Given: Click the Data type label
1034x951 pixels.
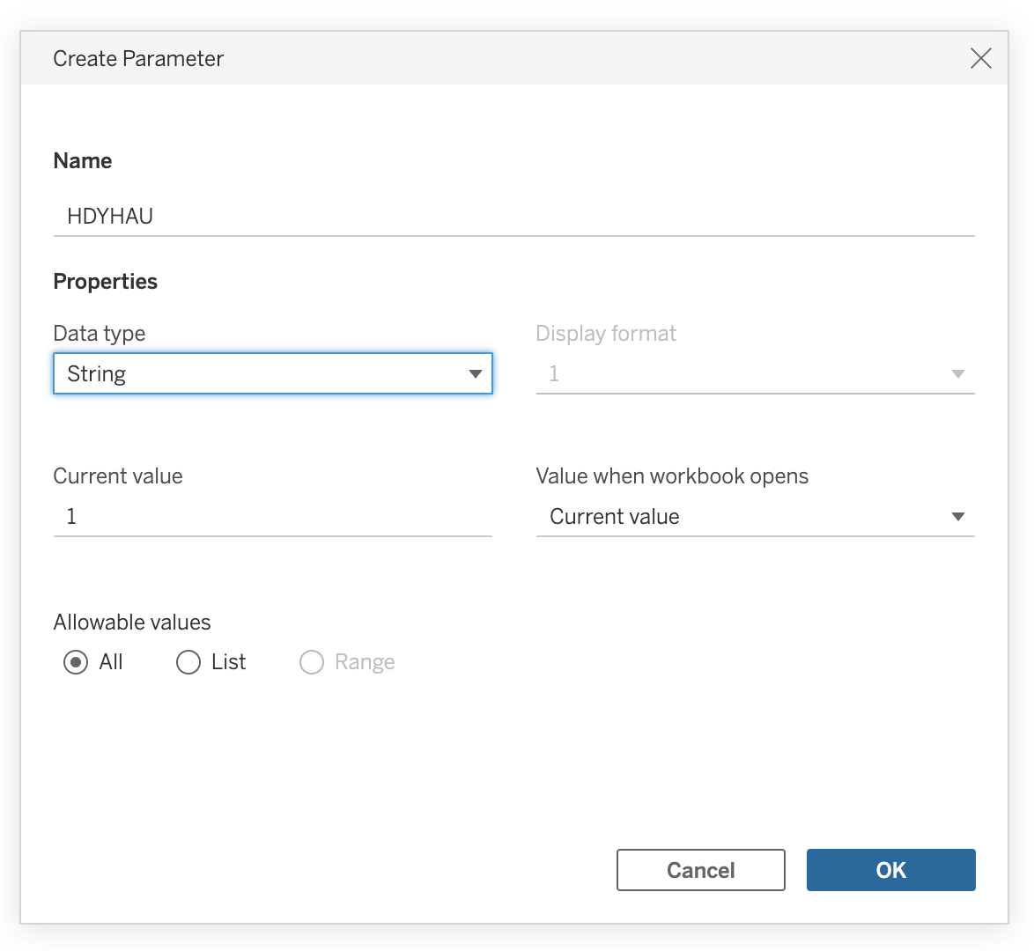Looking at the screenshot, I should pos(100,334).
